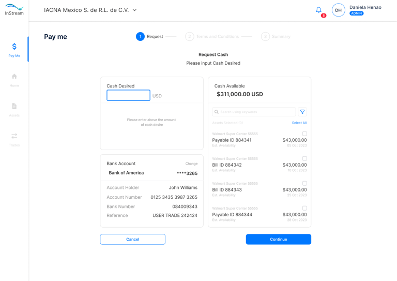Click account number 0125 3435 3987 3265
397x281 pixels.
[x=174, y=197]
